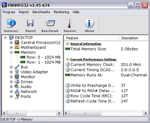Select the Refresh Cycle Time row

(93, 101)
